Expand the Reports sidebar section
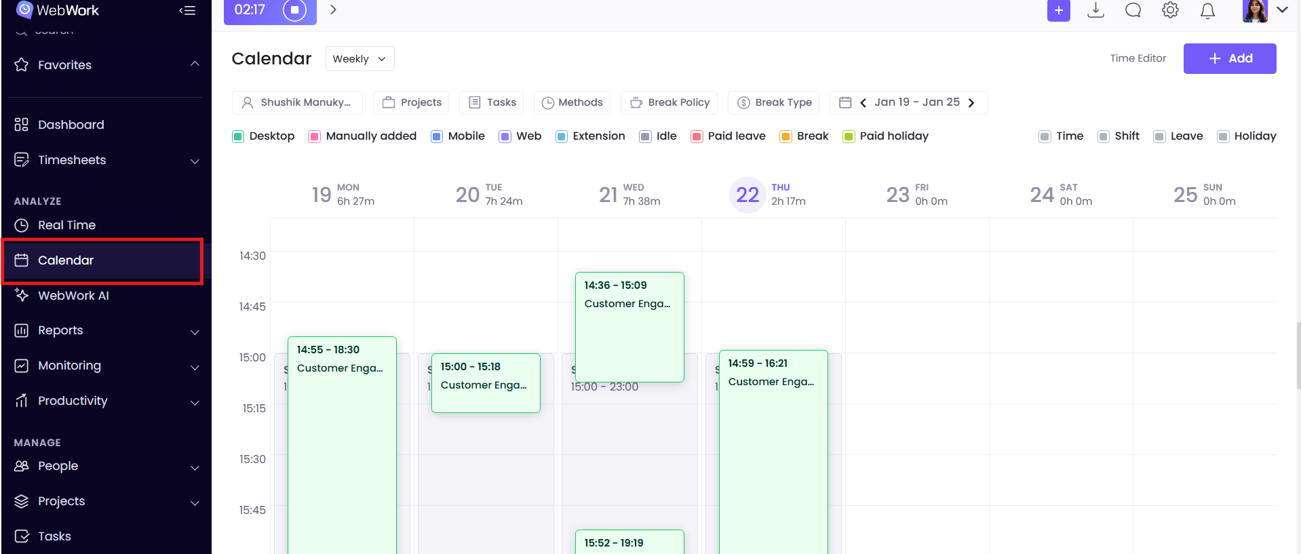 pyautogui.click(x=195, y=331)
